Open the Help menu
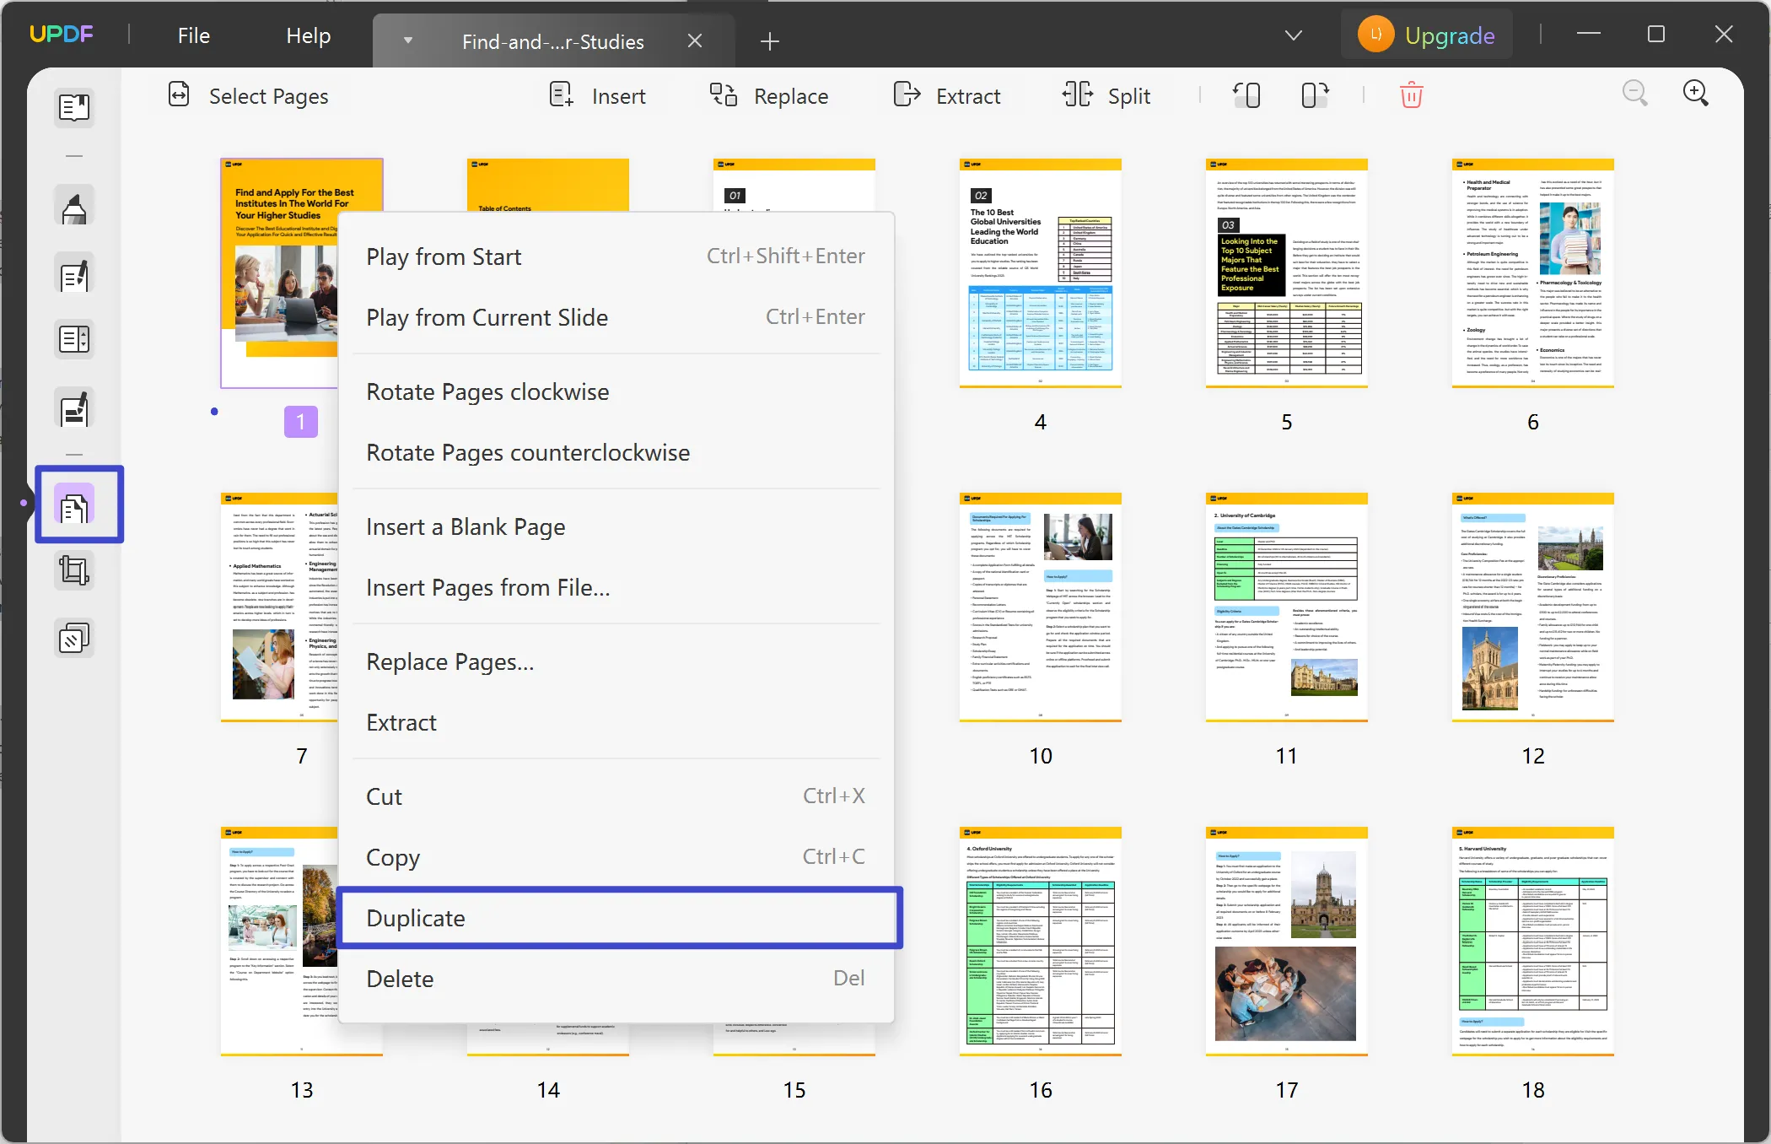 (x=307, y=35)
